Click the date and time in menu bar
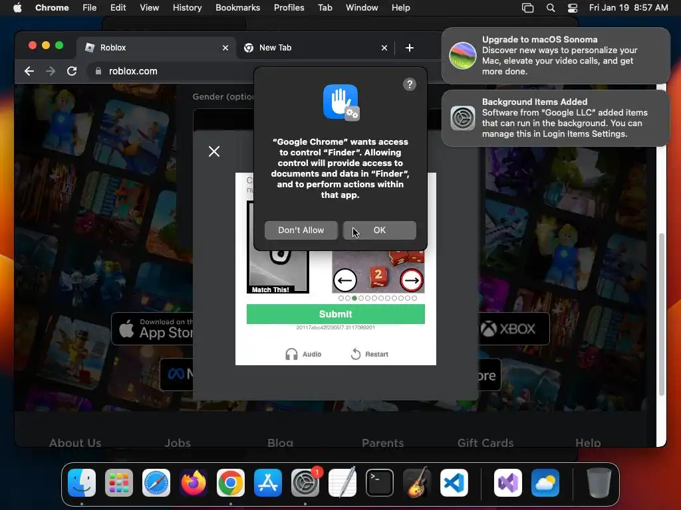This screenshot has width=681, height=510. point(628,8)
